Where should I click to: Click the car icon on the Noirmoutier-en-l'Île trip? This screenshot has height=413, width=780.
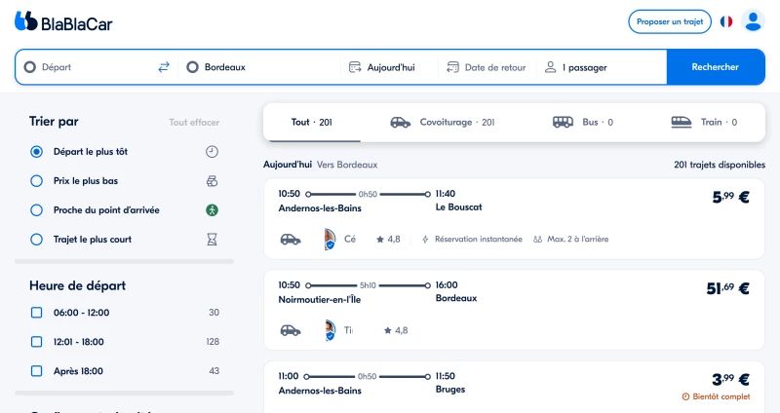[291, 330]
